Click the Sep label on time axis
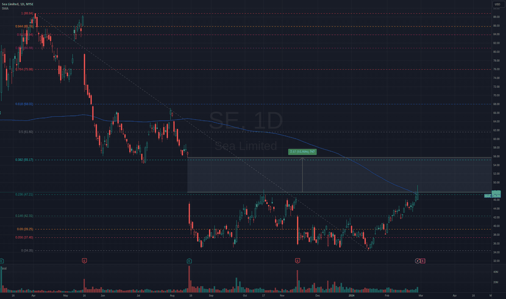Screen dimensions: 506x299 (211, 295)
